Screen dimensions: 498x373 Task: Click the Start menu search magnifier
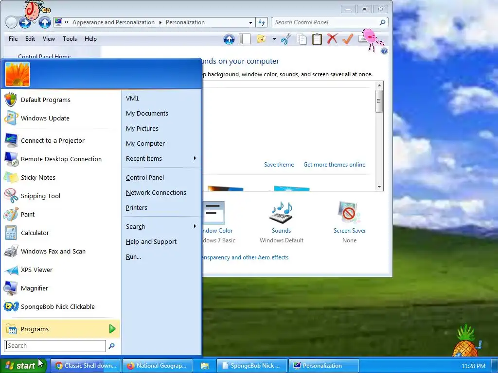click(x=111, y=346)
